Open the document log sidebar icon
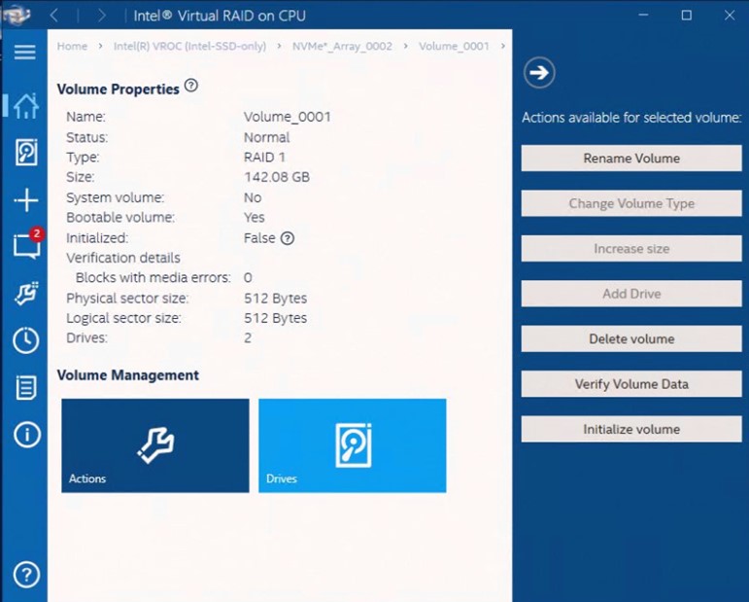Image resolution: width=749 pixels, height=602 pixels. click(x=25, y=388)
